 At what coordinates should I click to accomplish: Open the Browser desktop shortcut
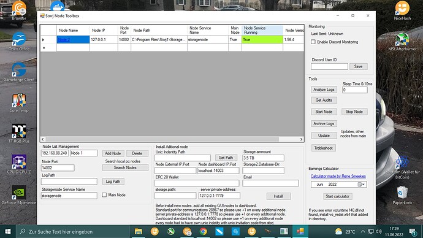19,11
